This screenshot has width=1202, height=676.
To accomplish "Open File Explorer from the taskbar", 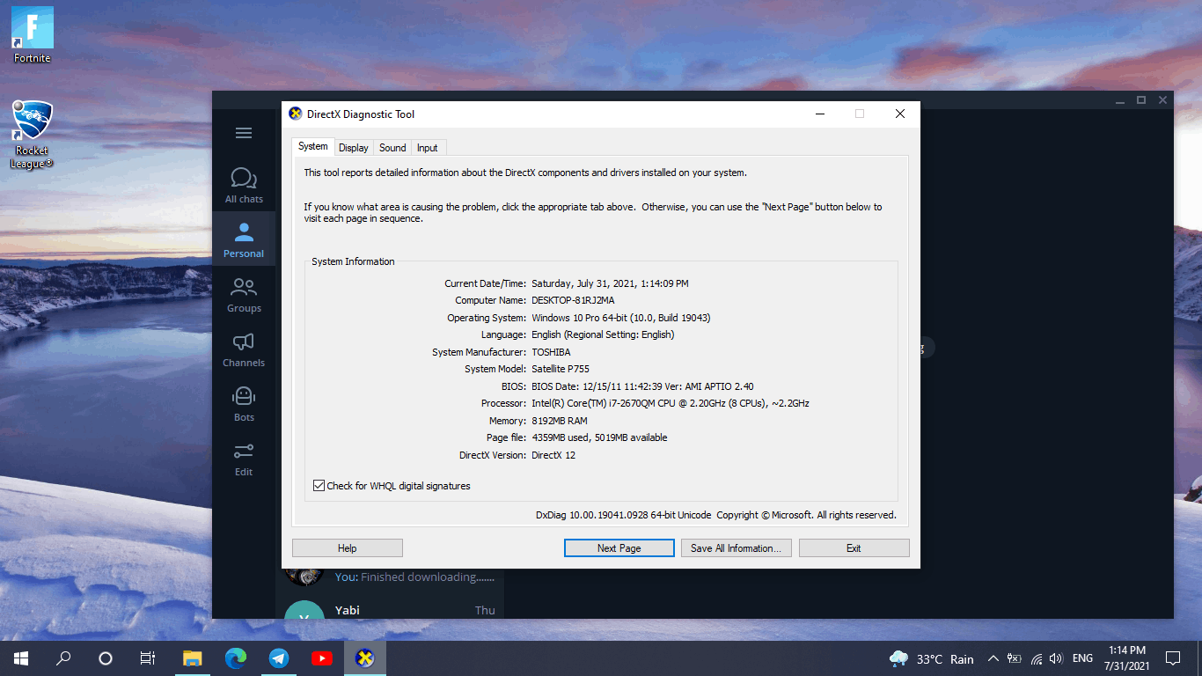I will point(193,658).
